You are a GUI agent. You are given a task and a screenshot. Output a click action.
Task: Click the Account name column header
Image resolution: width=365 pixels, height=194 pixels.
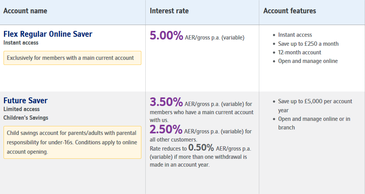[x=25, y=11]
